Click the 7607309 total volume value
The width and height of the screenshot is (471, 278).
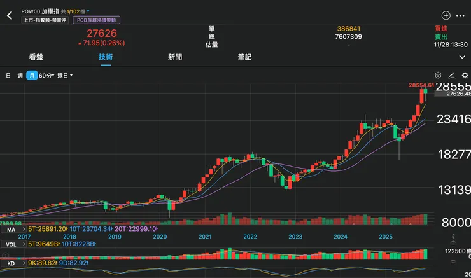[x=348, y=37]
